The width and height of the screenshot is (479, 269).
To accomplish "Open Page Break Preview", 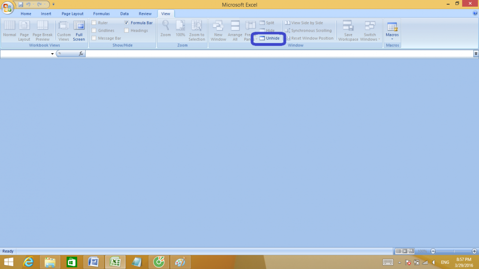I will coord(43,31).
